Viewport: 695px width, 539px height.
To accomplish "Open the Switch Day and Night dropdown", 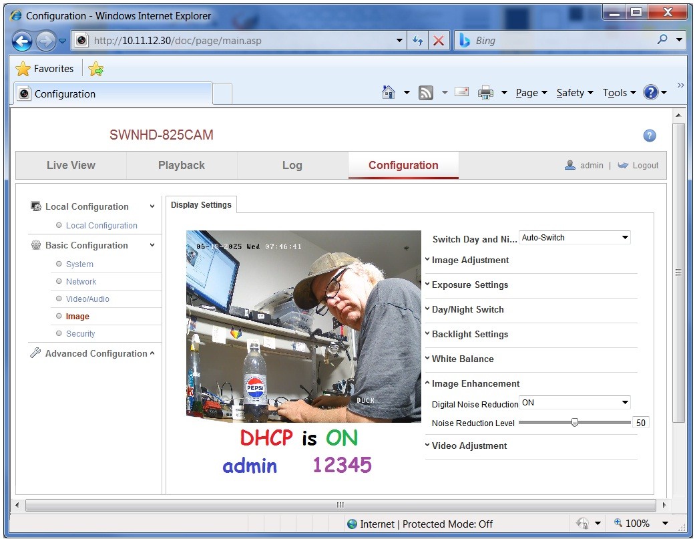I will [574, 238].
